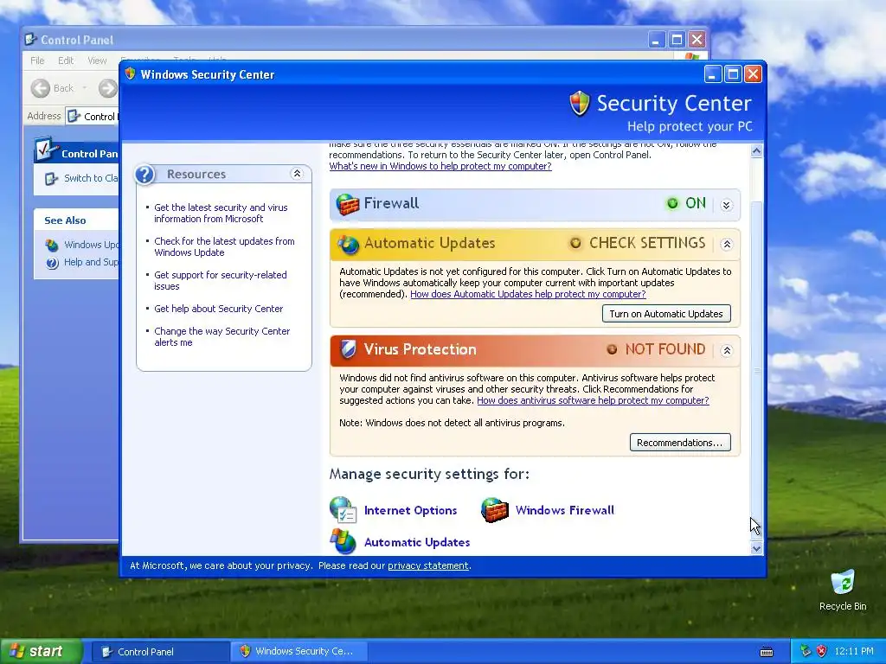This screenshot has width=886, height=664.
Task: Maximize the Windows Security Center window
Action: point(733,74)
